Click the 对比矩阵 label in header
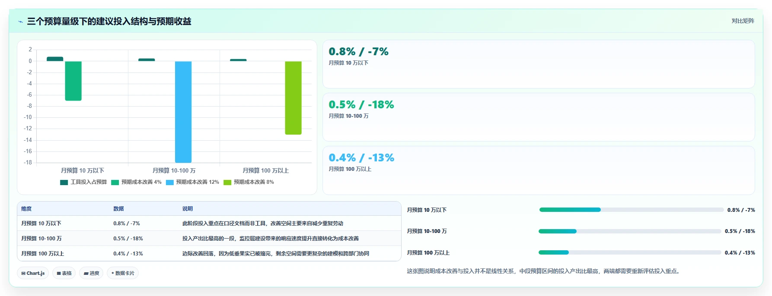Screen dimensions: 772x296 (x=743, y=21)
